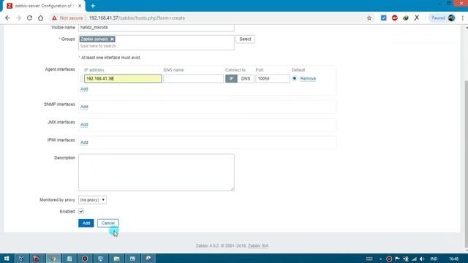Add another Agent interface
Screen dimensions: 468x263
coord(84,89)
